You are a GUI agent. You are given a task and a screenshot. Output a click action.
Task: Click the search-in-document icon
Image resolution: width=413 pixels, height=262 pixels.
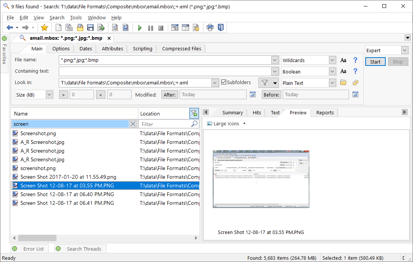pyautogui.click(x=115, y=27)
